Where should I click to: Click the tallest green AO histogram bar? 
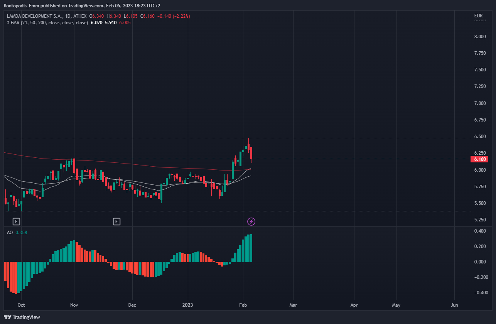click(x=251, y=248)
